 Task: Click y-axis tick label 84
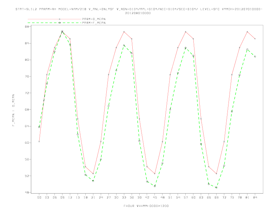tap(27, 43)
